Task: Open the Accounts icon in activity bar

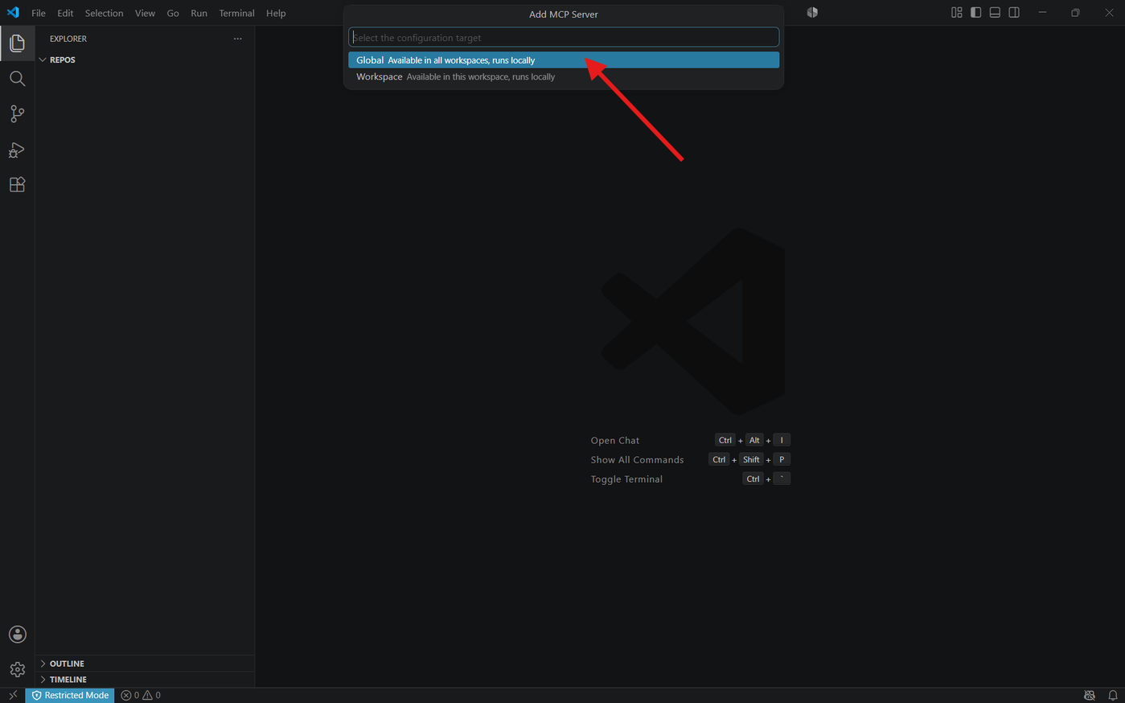Action: click(x=17, y=635)
